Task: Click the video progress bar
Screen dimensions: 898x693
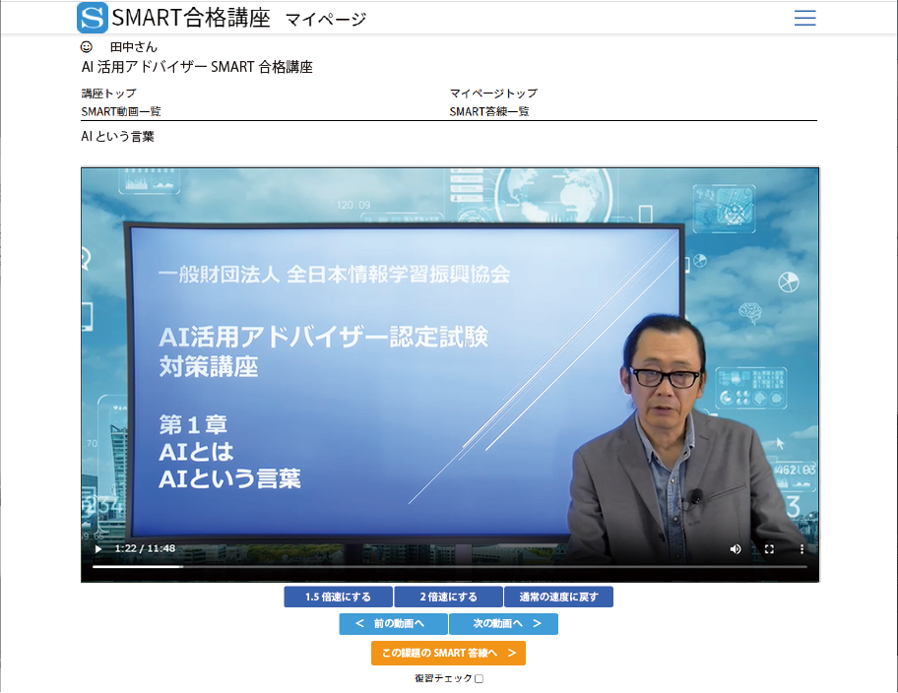Action: (450, 567)
